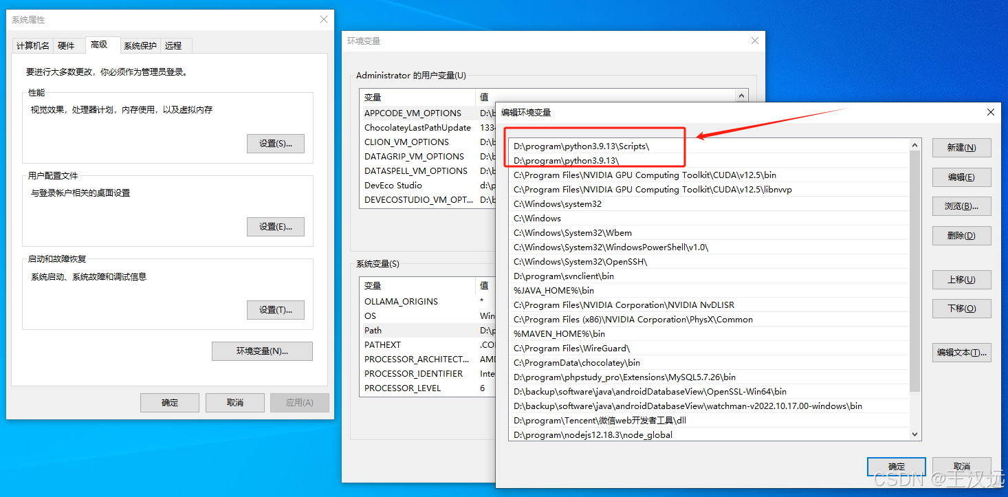Select MySQL5.7.26\bin path entry
The image size is (1008, 497).
[x=709, y=377]
